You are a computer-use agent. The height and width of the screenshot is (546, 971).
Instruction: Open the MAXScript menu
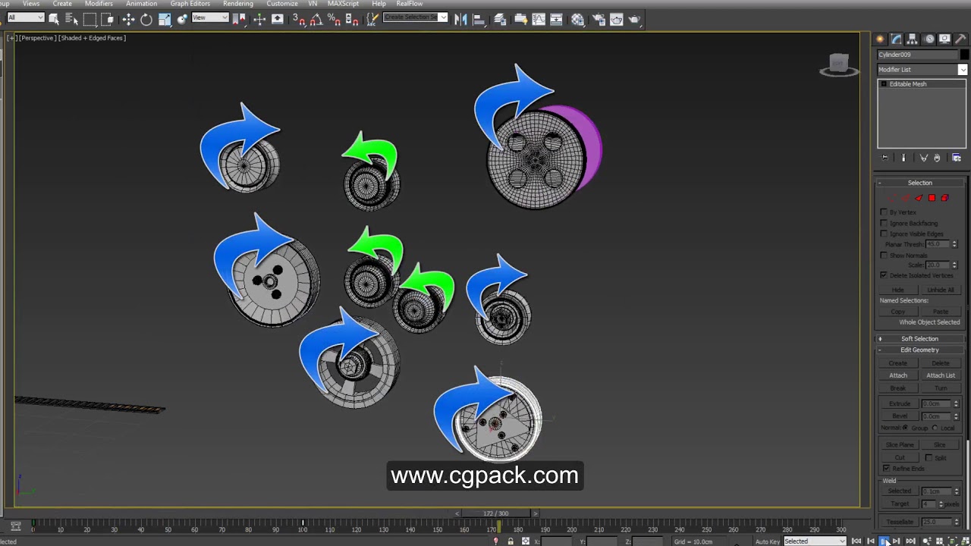tap(343, 4)
